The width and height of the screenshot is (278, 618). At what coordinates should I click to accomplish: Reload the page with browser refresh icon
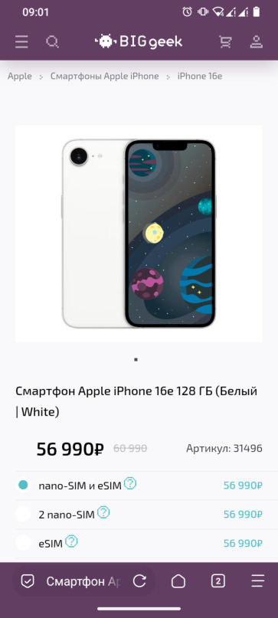click(139, 581)
